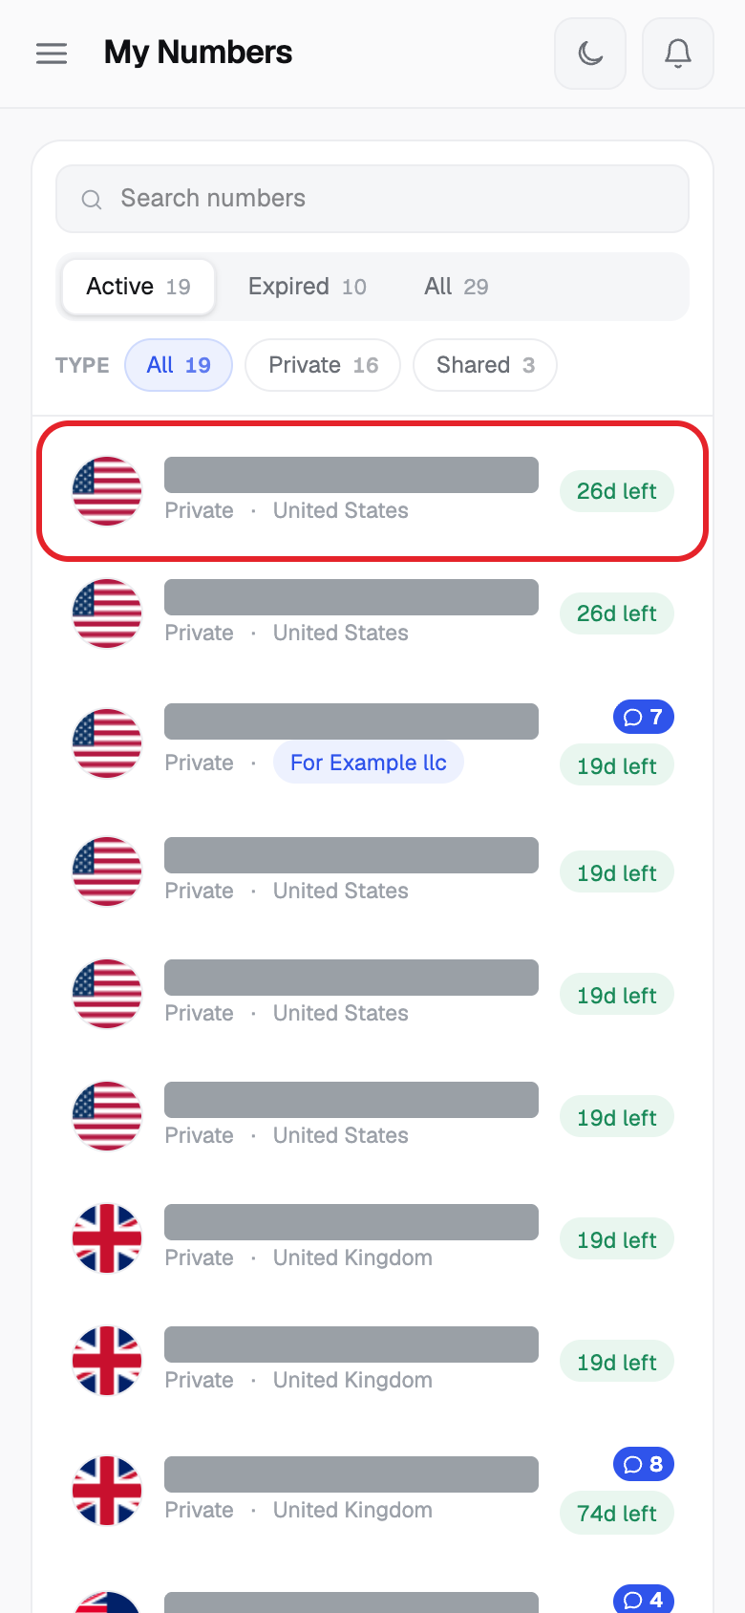Click the search magnifier icon
Viewport: 745px width, 1613px height.
pyautogui.click(x=92, y=199)
